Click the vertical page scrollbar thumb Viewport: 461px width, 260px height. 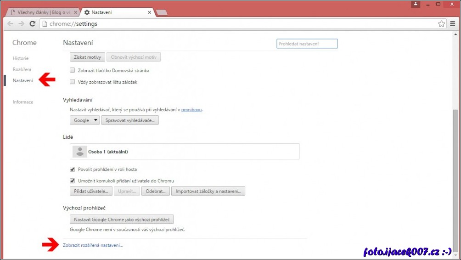(455, 179)
